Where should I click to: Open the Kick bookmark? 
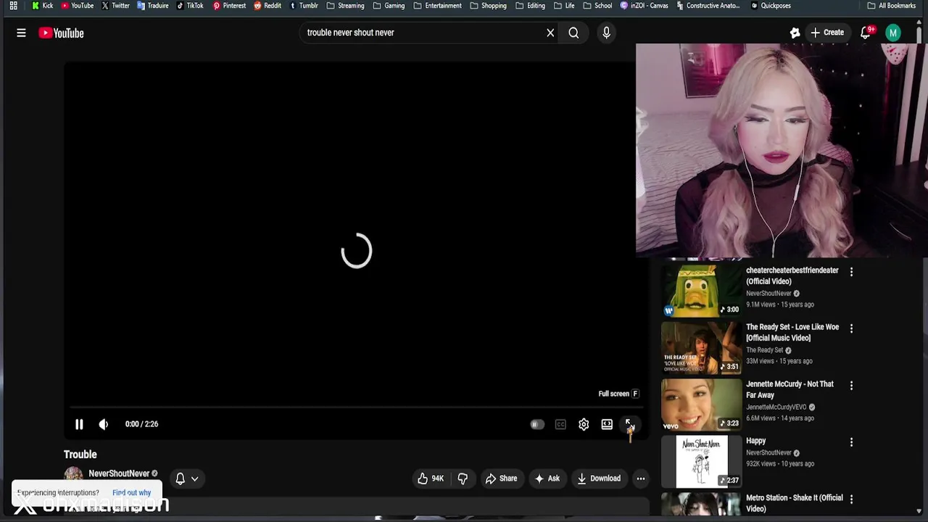[x=42, y=6]
